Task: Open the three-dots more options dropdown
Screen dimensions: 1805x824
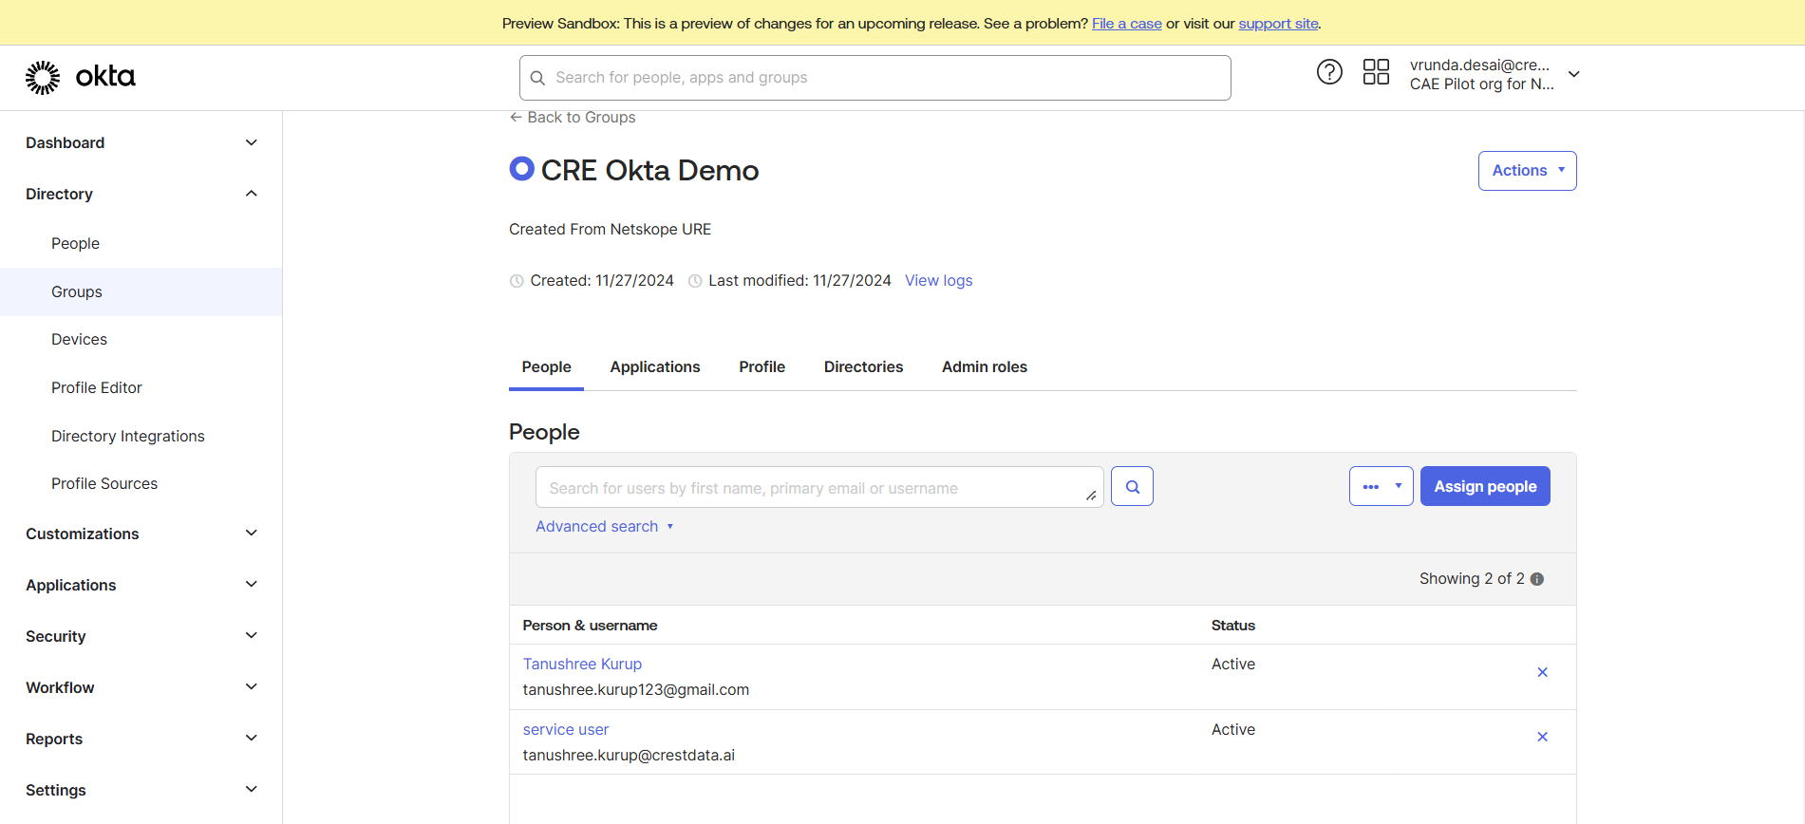Action: pos(1381,486)
